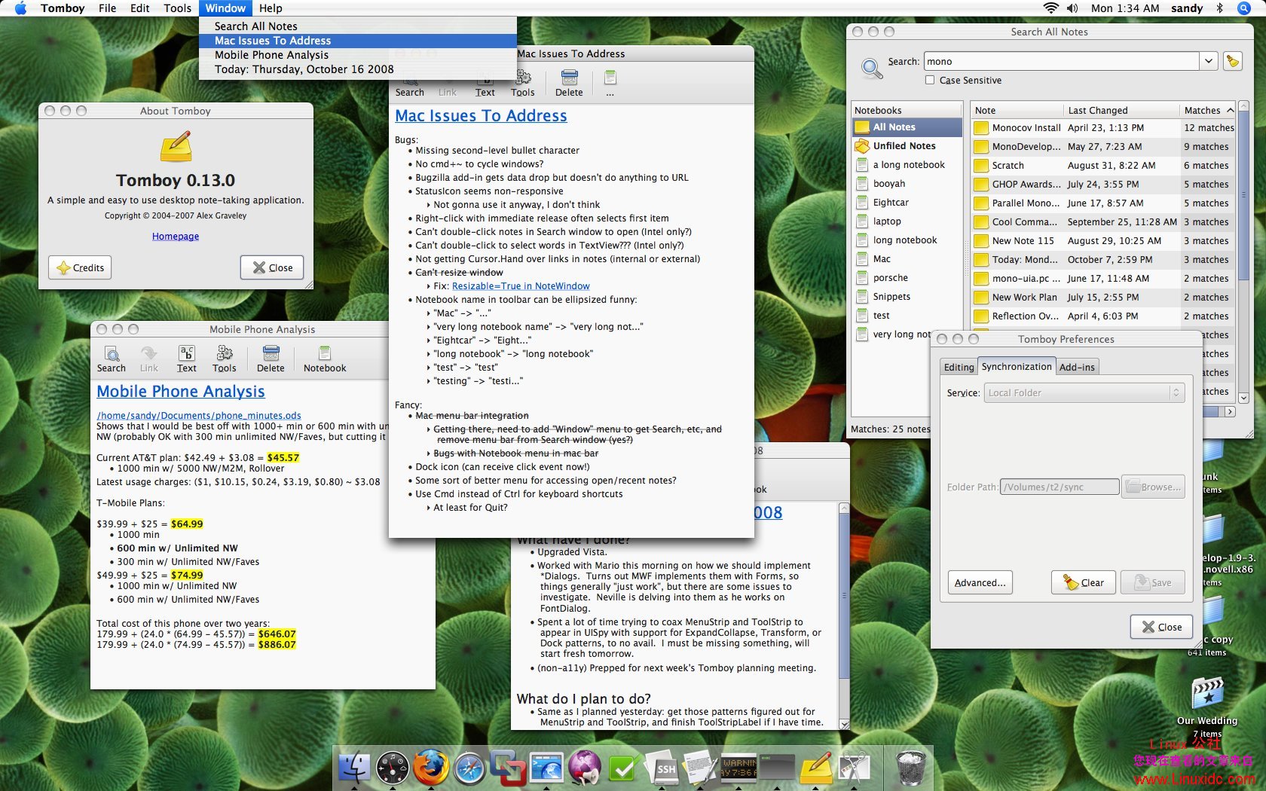
Task: Open the Tools menu in the menu bar
Action: pyautogui.click(x=177, y=8)
